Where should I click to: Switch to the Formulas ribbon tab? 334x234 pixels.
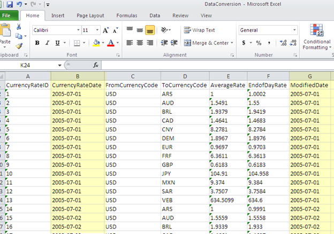click(x=126, y=16)
